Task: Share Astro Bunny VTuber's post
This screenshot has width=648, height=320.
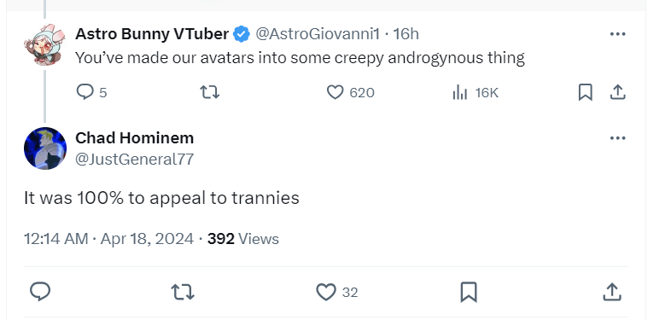Action: click(x=617, y=92)
